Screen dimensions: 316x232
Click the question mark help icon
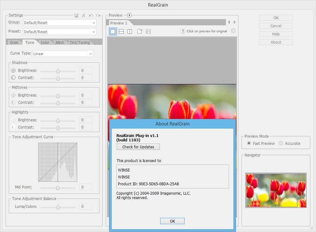tap(183, 31)
